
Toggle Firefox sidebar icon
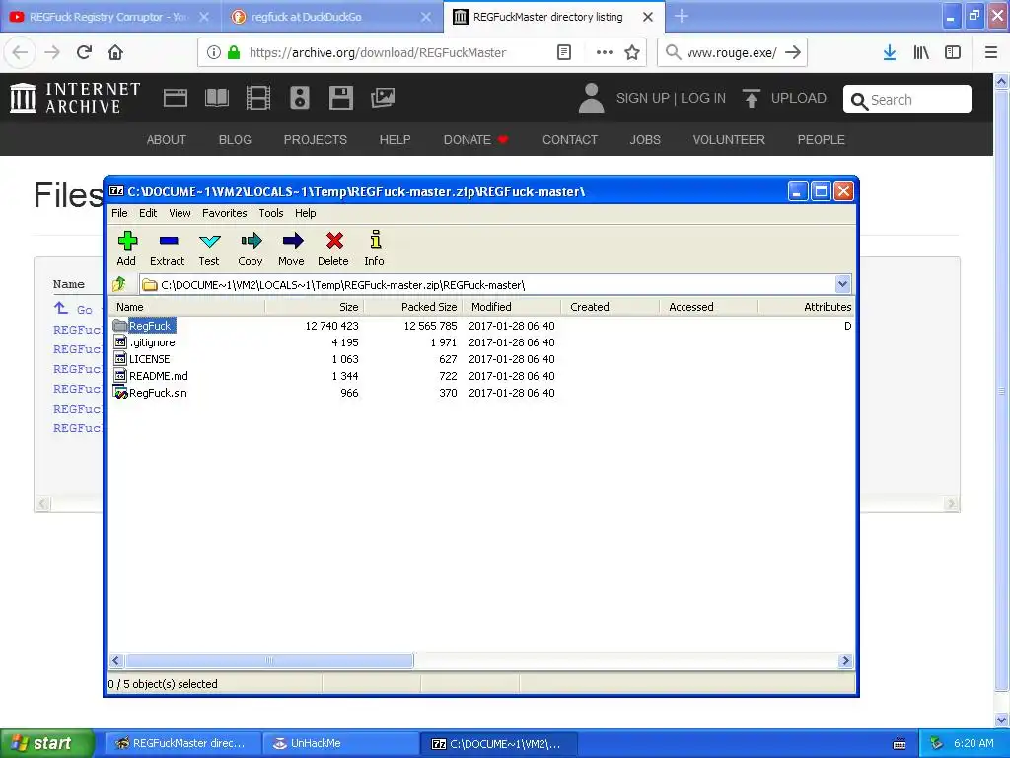[x=953, y=52]
